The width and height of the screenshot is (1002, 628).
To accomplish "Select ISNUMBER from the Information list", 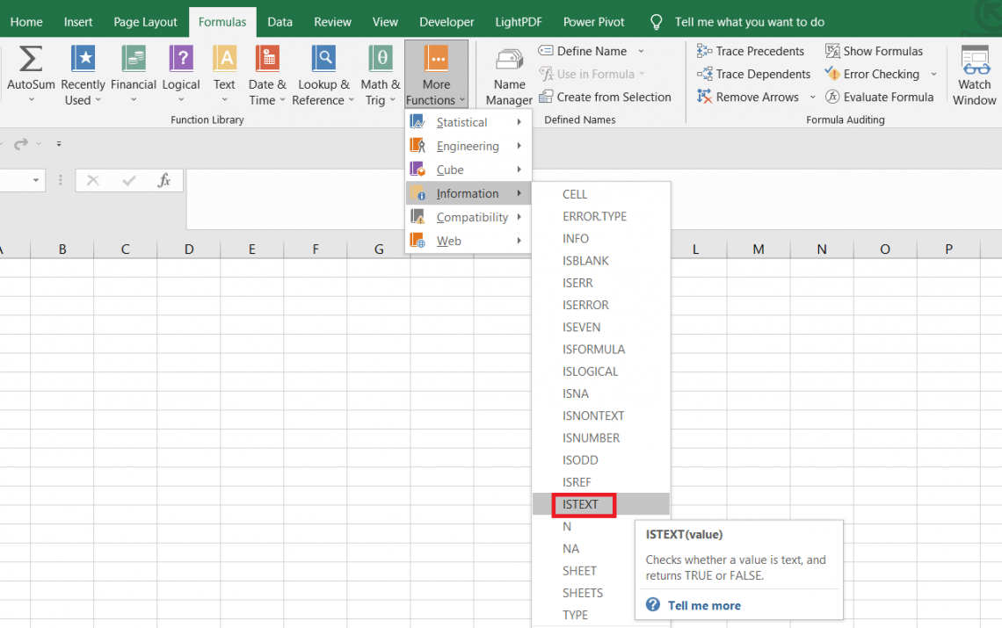I will tap(591, 438).
